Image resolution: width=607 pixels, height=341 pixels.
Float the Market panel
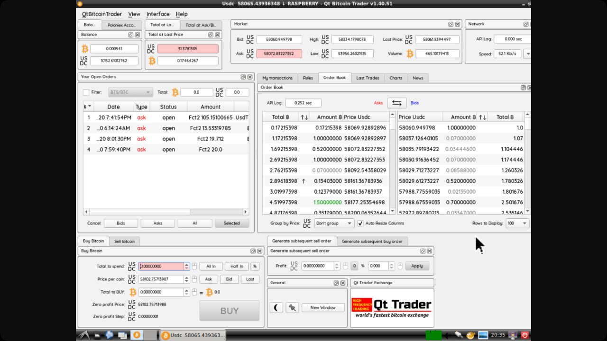(451, 24)
